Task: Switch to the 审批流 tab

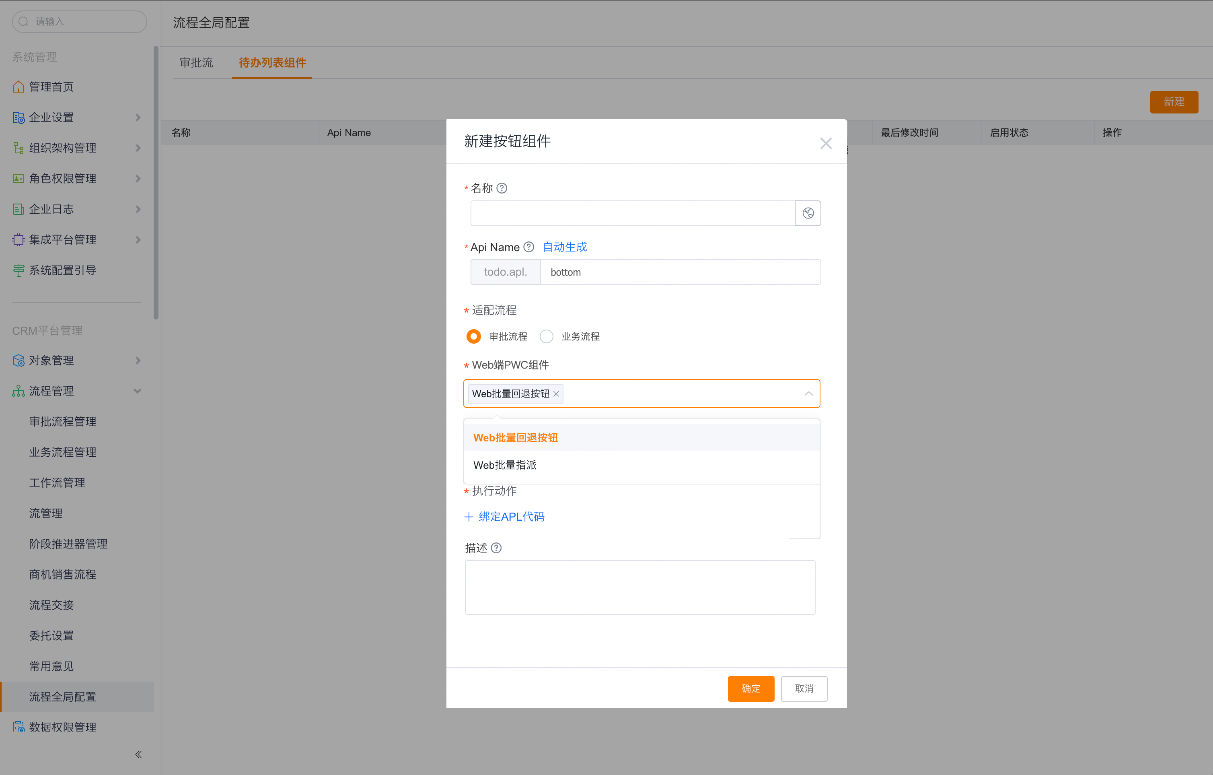Action: tap(196, 62)
